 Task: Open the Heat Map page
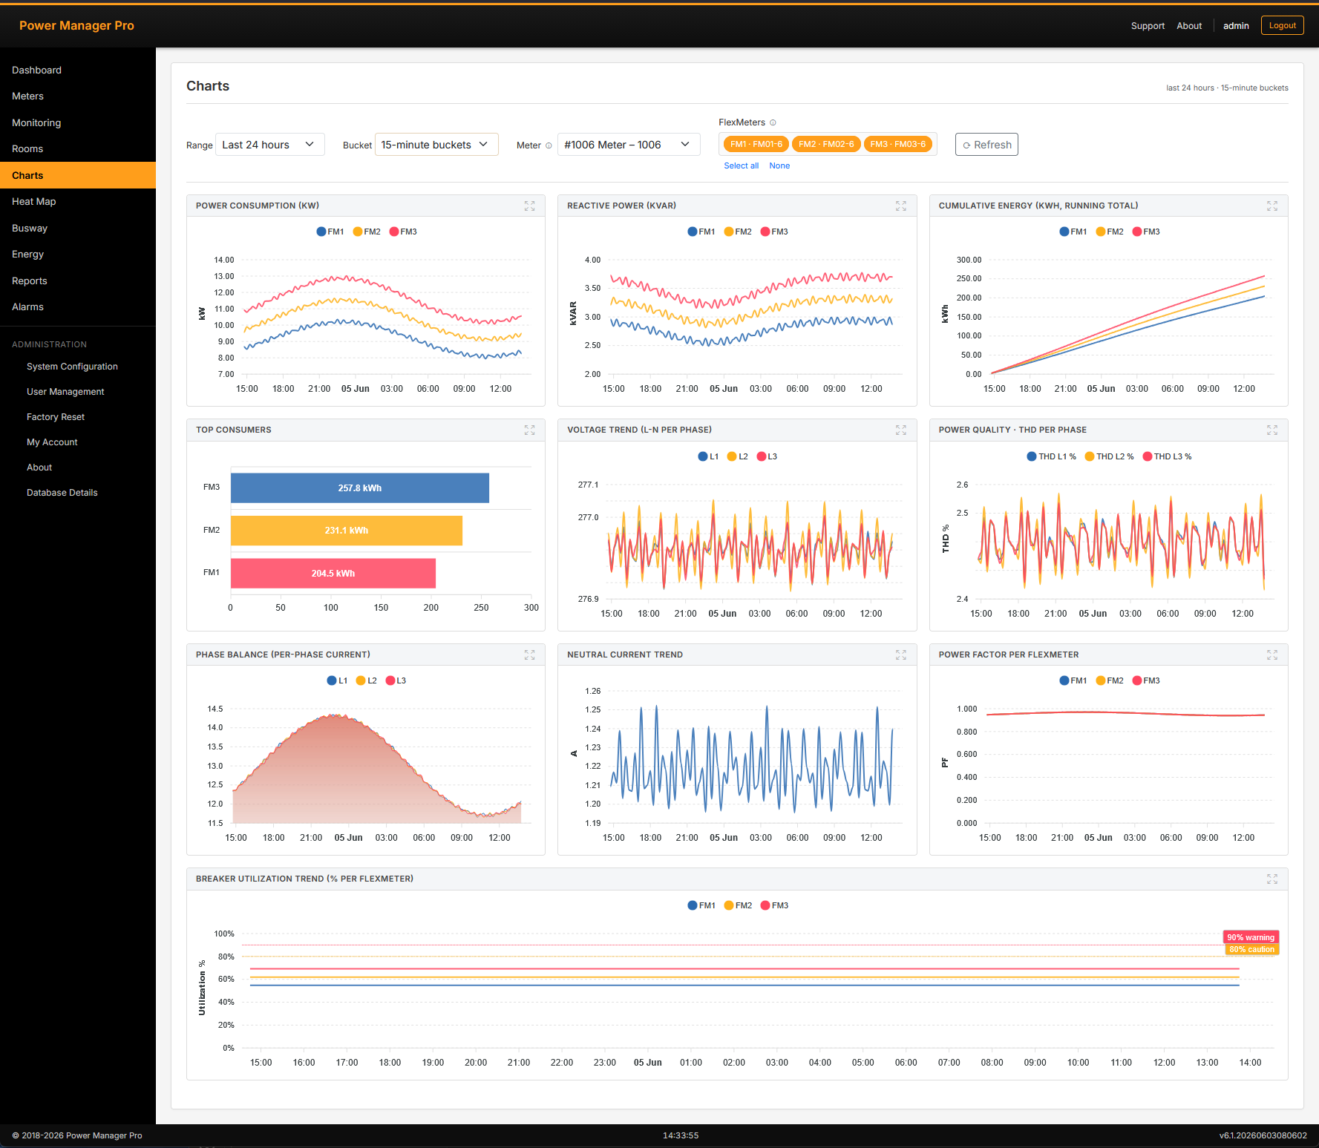(x=78, y=202)
